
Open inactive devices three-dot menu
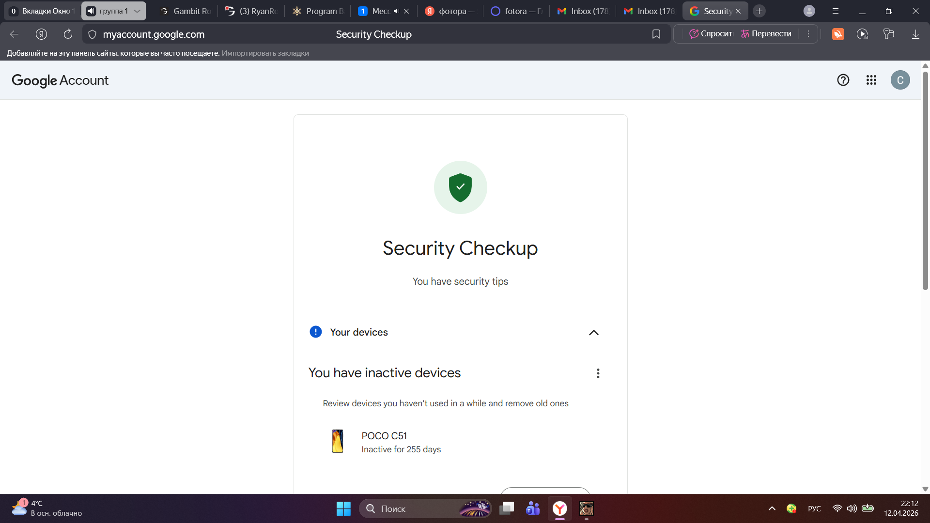pyautogui.click(x=598, y=373)
